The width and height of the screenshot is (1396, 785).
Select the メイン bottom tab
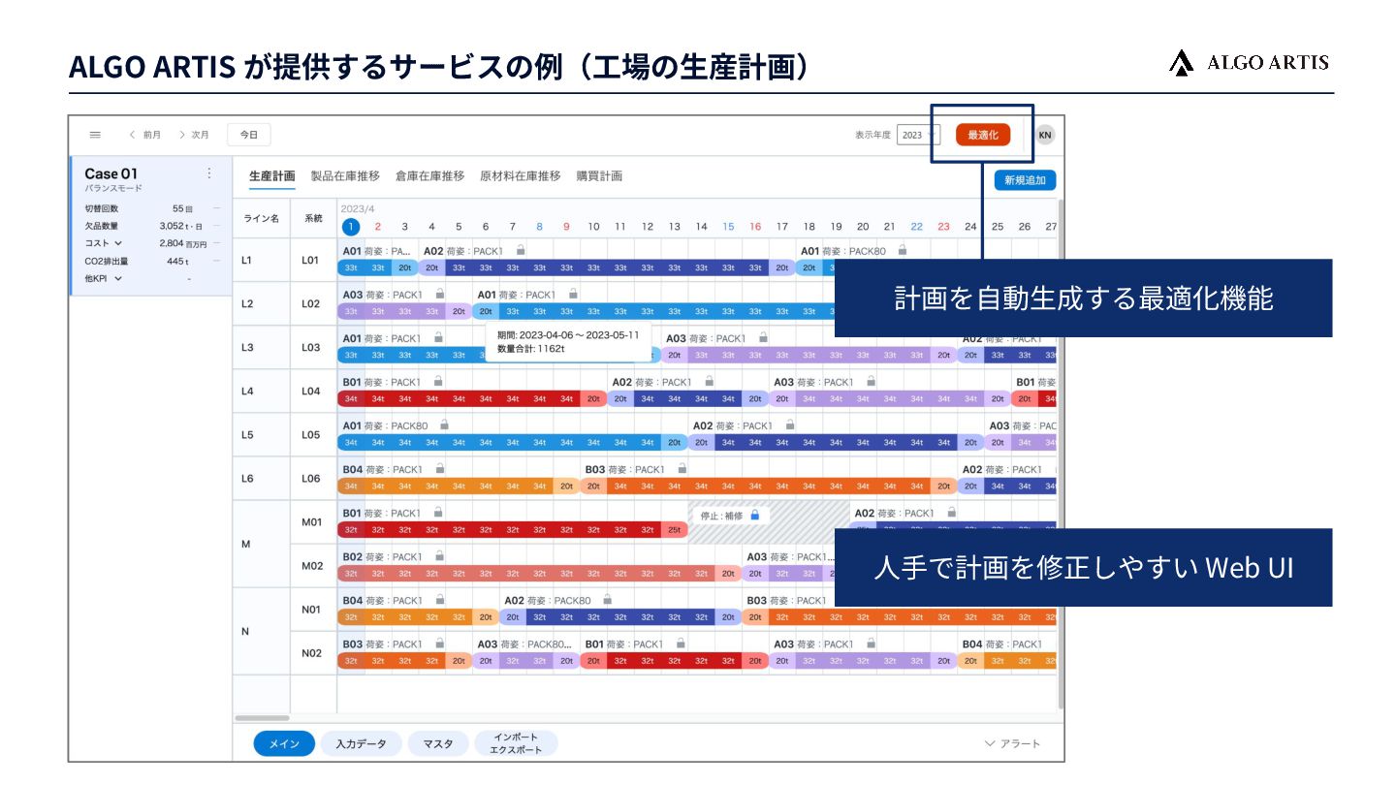click(x=284, y=743)
